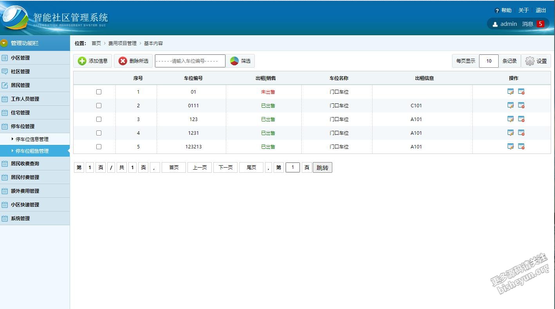The width and height of the screenshot is (555, 309).
Task: Click the 未出售 status in row 1
Action: click(268, 92)
